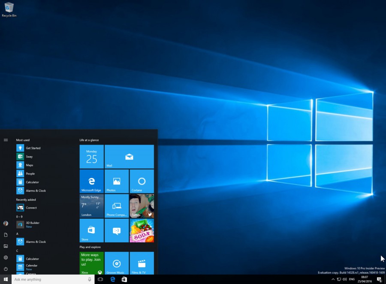386x284 pixels.
Task: Open Films & TV tile
Action: point(142,263)
